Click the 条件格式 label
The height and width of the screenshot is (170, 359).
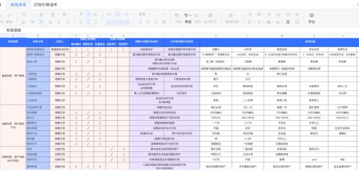pos(210,22)
